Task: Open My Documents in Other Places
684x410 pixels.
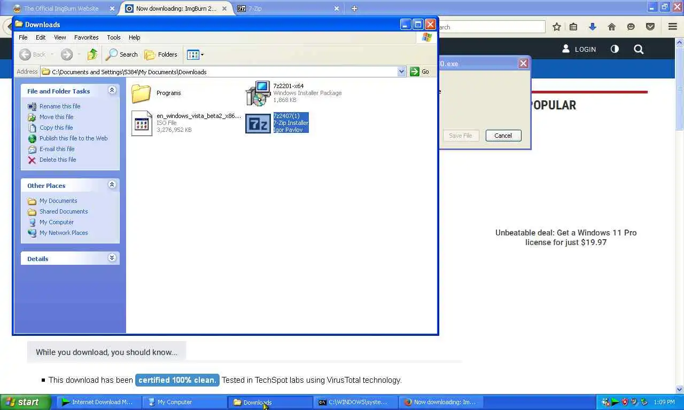Action: point(58,201)
